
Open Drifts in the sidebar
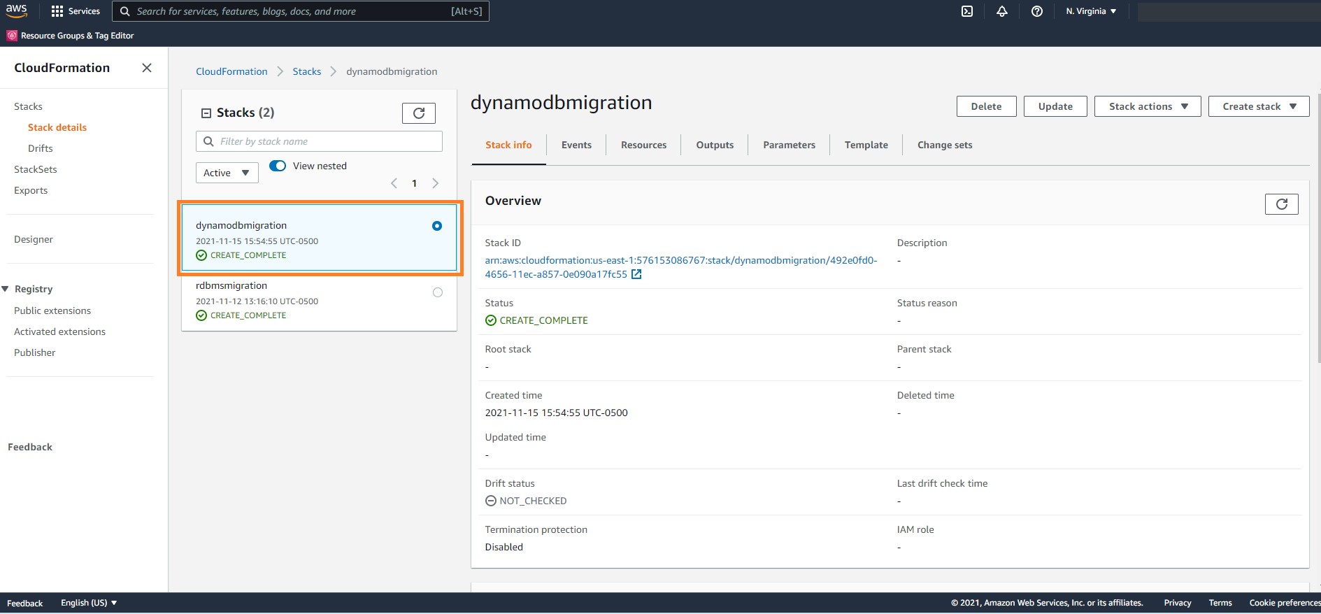click(41, 148)
